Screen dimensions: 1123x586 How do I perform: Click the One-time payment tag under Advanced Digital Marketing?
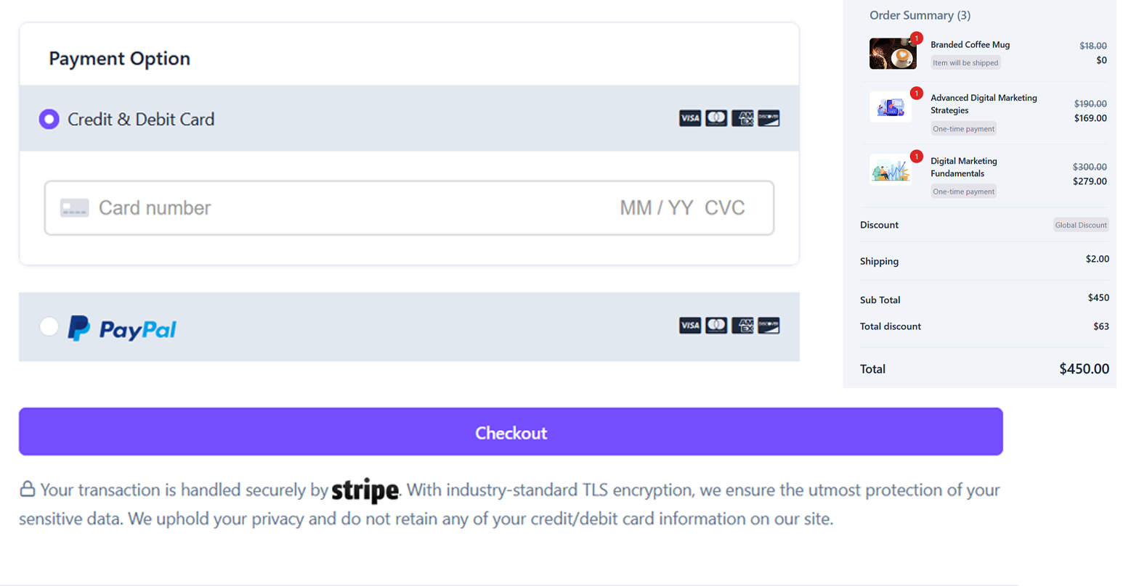pyautogui.click(x=963, y=128)
